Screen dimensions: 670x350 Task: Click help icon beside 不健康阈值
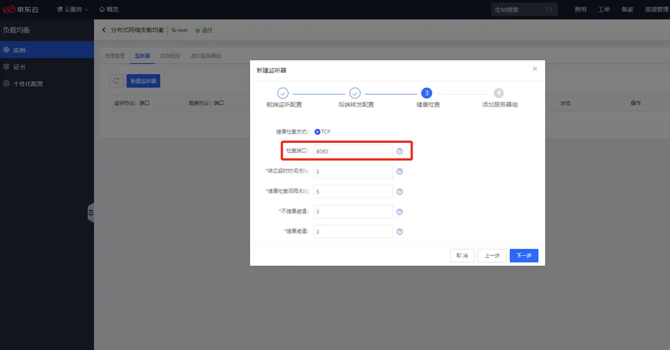(x=400, y=212)
